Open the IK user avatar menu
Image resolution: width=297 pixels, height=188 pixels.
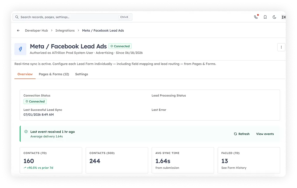coord(284,17)
